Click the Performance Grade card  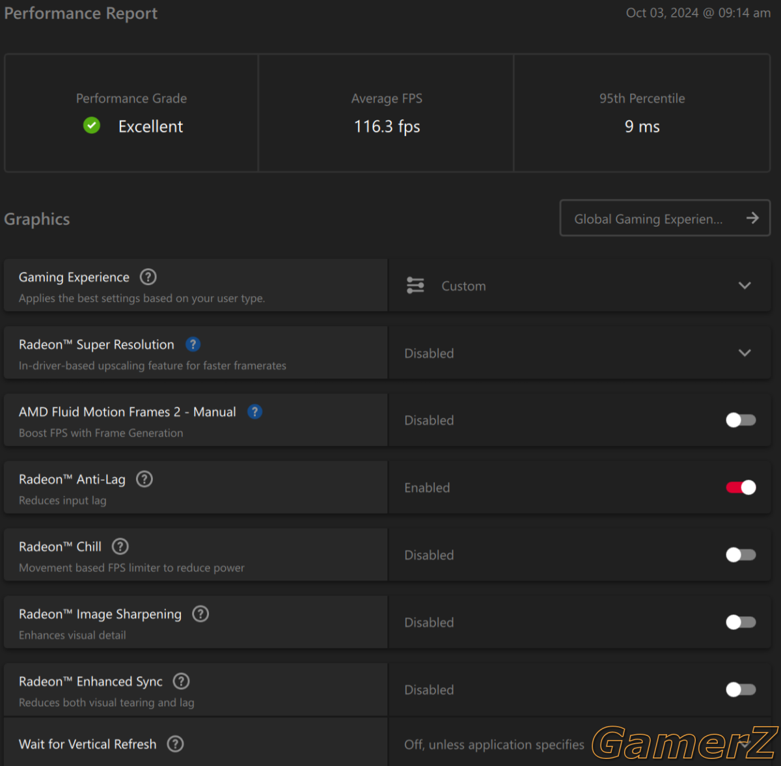click(131, 113)
